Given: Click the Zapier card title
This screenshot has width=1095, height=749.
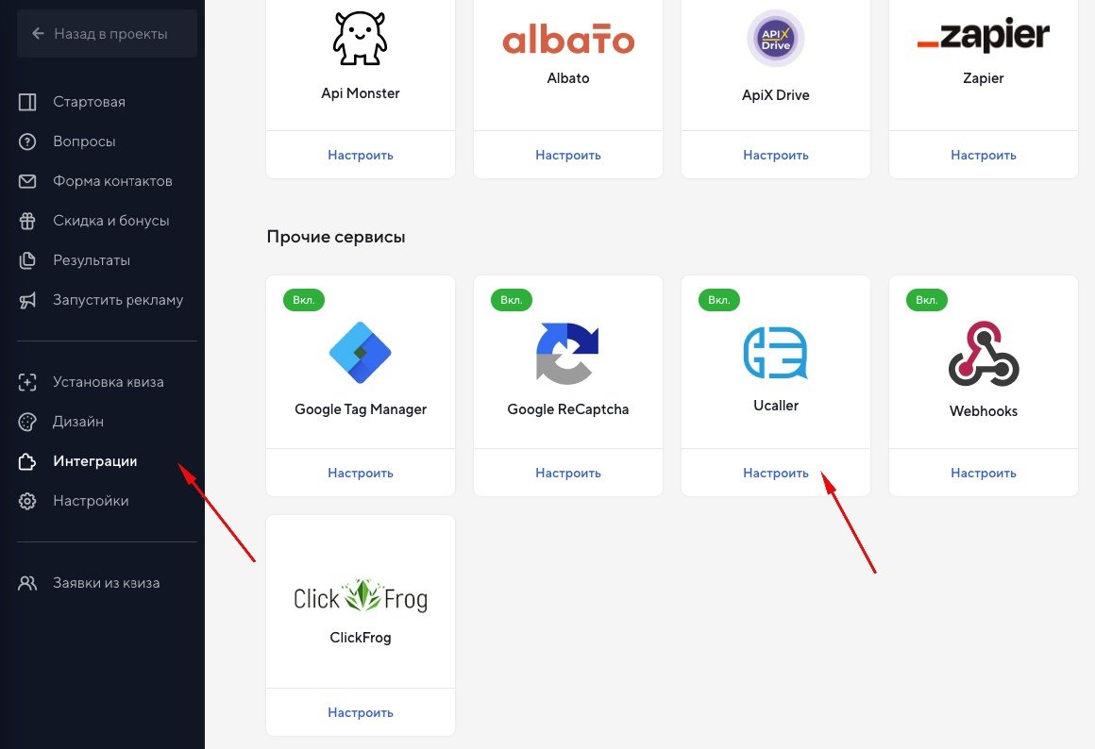Looking at the screenshot, I should point(984,78).
